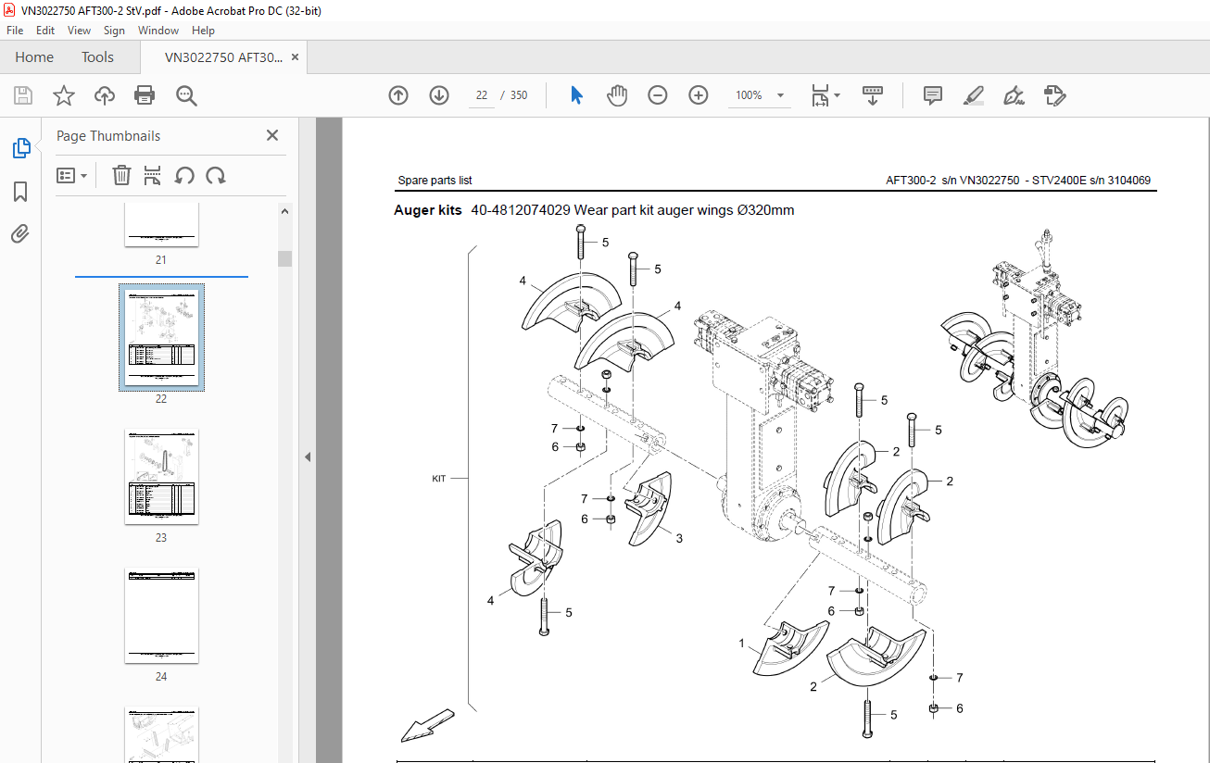The width and height of the screenshot is (1210, 763).
Task: Close the VN3022750 document tab
Action: tap(296, 57)
